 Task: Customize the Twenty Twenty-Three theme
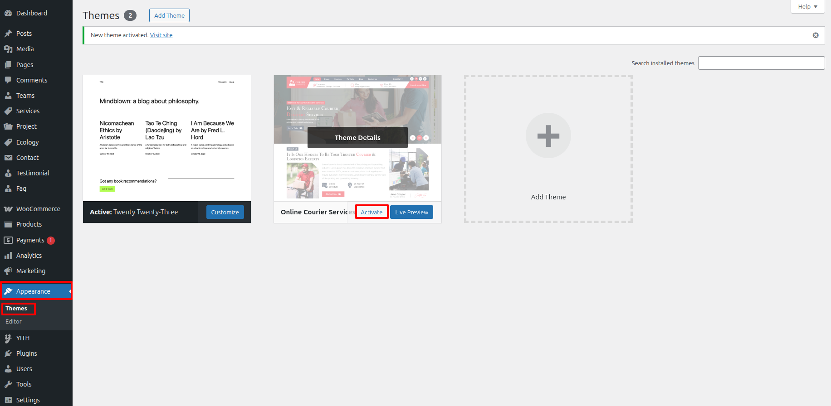[225, 212]
